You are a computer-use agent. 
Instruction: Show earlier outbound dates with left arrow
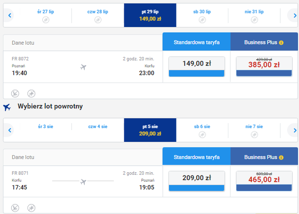(x=10, y=16)
